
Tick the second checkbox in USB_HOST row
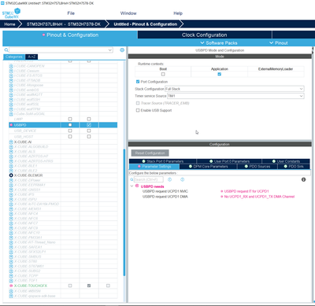pos(89,136)
